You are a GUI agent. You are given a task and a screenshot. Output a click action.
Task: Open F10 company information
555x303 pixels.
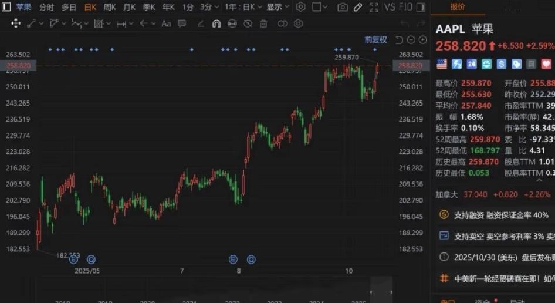coord(405,7)
